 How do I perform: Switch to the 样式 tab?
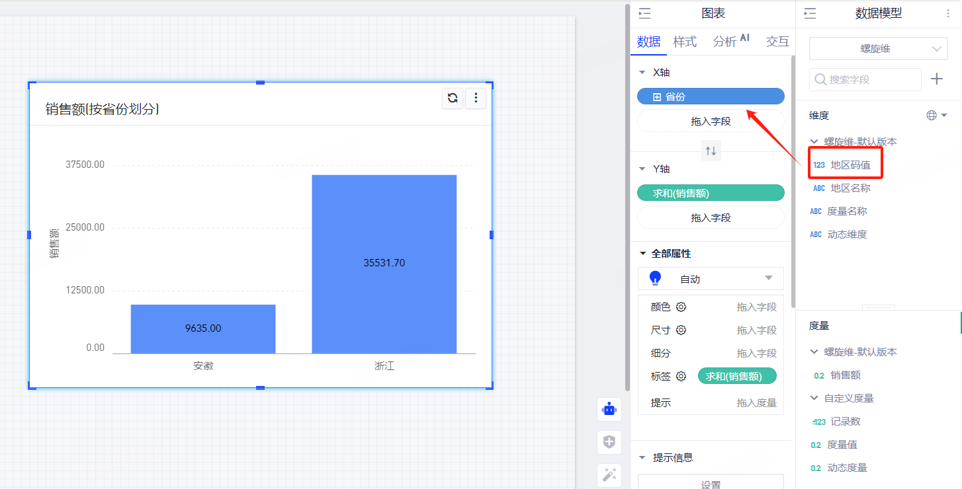(x=685, y=42)
